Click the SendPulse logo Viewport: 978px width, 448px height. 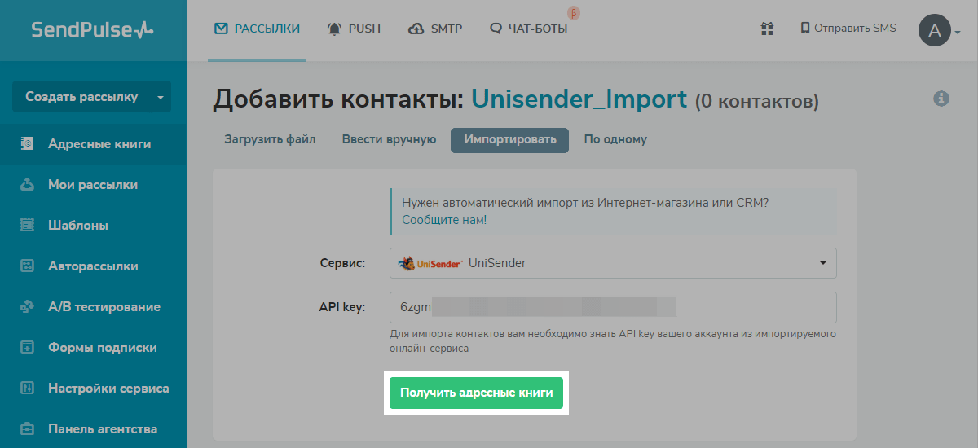[x=92, y=30]
